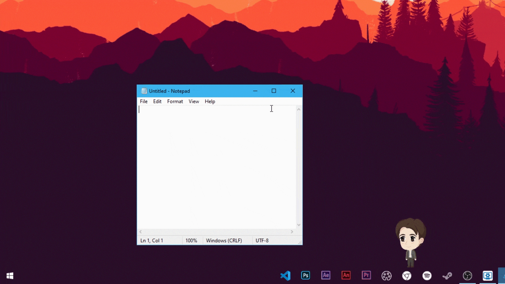Launch Adobe Animate from the taskbar
The image size is (505, 284).
[x=346, y=275]
